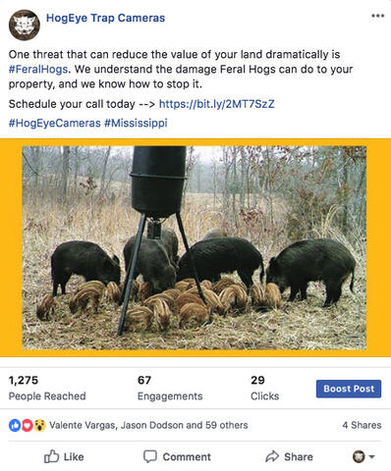Open the three-dot post options menu

(377, 16)
